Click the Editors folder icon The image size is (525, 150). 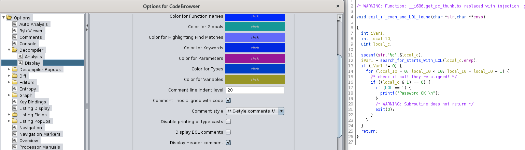[15, 82]
